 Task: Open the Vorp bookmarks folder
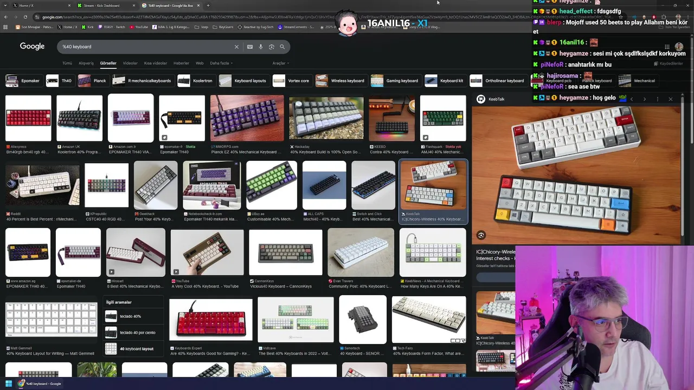point(202,27)
